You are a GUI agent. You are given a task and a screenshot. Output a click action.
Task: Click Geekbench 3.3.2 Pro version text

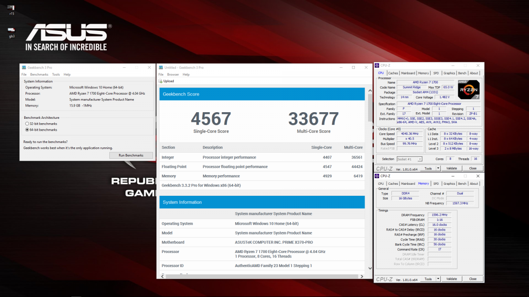201,185
